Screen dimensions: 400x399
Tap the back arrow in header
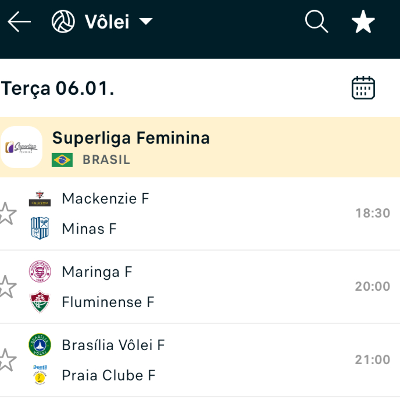pos(19,22)
